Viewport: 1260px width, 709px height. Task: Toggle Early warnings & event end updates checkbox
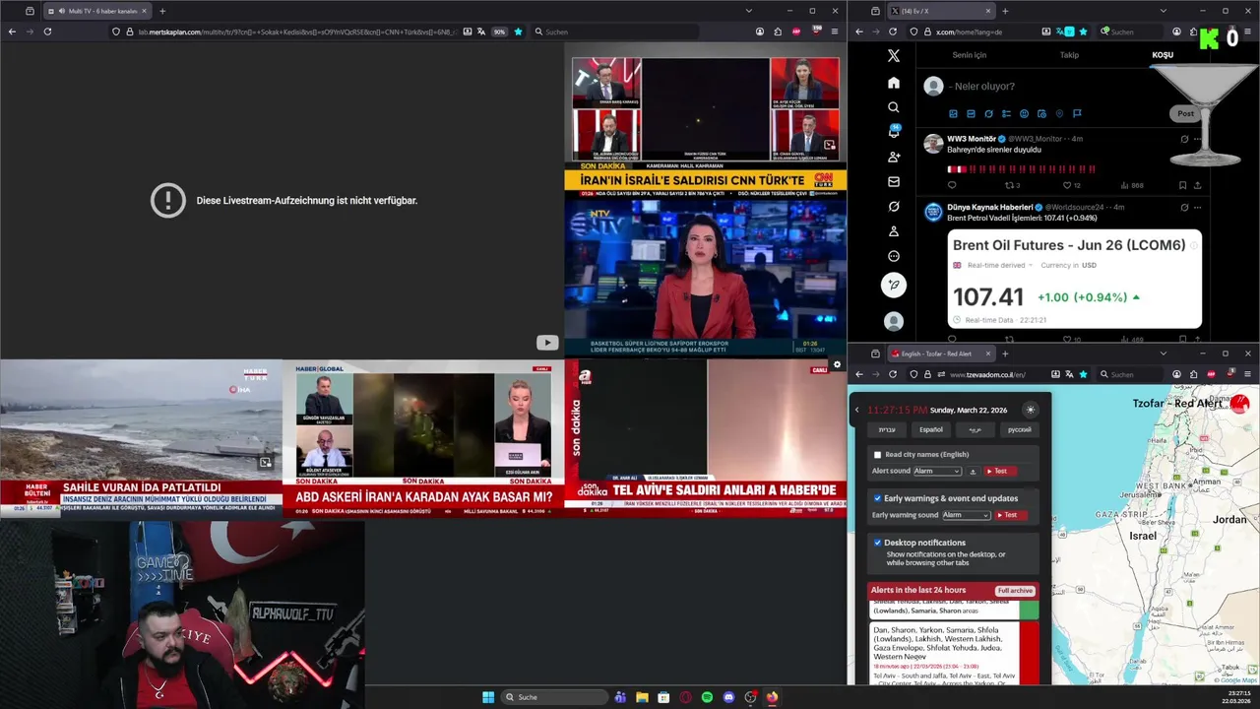pyautogui.click(x=877, y=498)
